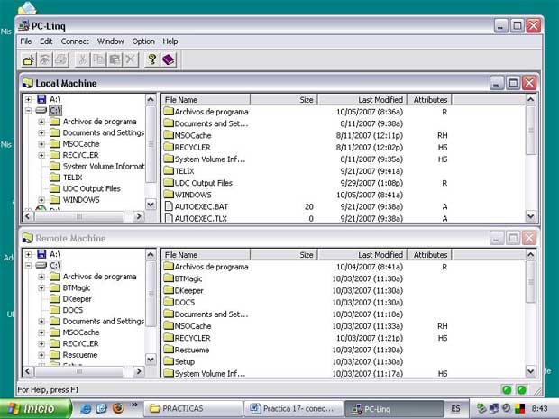This screenshot has height=419, width=559.
Task: Sort Local list by File Name header
Action: pos(206,100)
